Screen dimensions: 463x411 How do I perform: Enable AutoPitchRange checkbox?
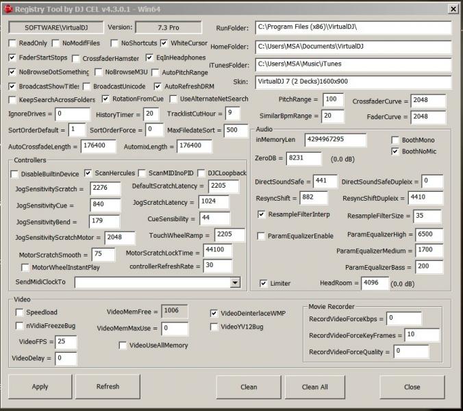[155, 73]
